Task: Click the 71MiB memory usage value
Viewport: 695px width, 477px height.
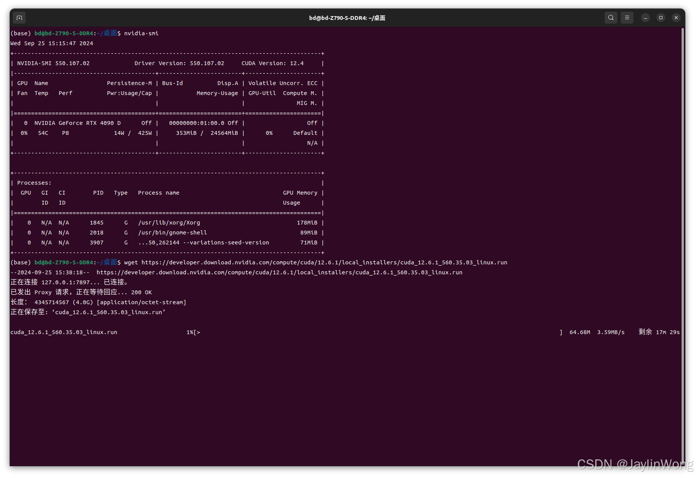Action: click(309, 243)
